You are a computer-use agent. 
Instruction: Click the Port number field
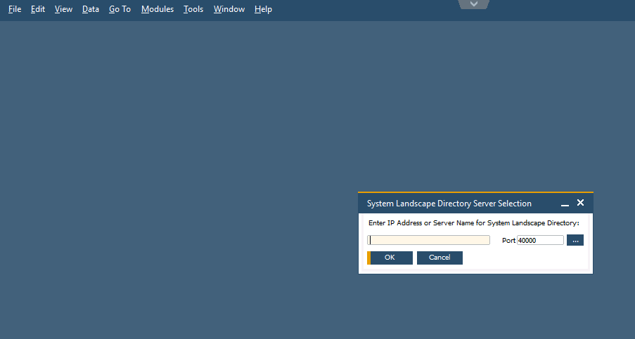pos(540,240)
